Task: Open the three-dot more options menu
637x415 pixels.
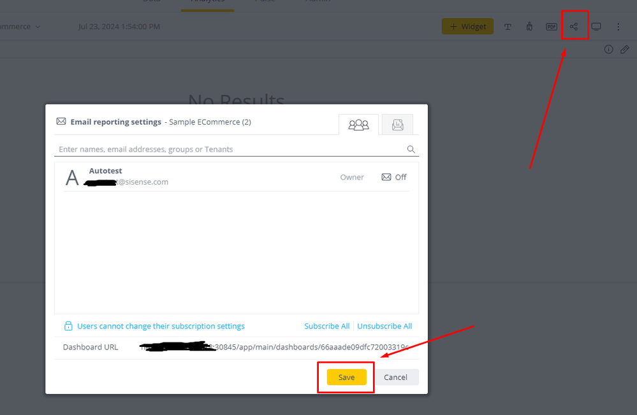Action: point(618,27)
